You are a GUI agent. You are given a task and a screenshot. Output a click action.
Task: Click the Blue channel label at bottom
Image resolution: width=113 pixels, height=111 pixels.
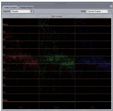(x=93, y=107)
